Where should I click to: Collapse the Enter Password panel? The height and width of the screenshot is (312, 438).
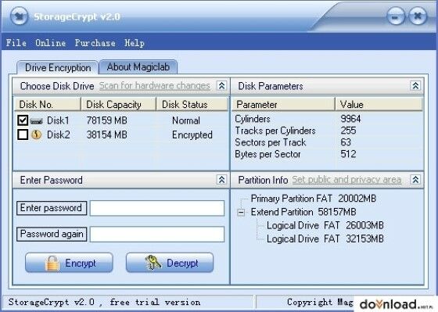[x=221, y=180]
